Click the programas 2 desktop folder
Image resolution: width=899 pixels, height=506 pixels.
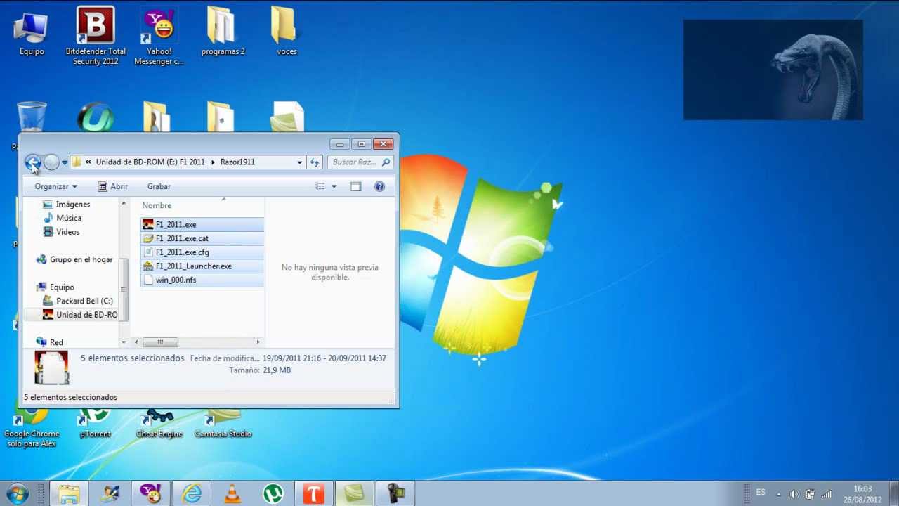pyautogui.click(x=223, y=32)
